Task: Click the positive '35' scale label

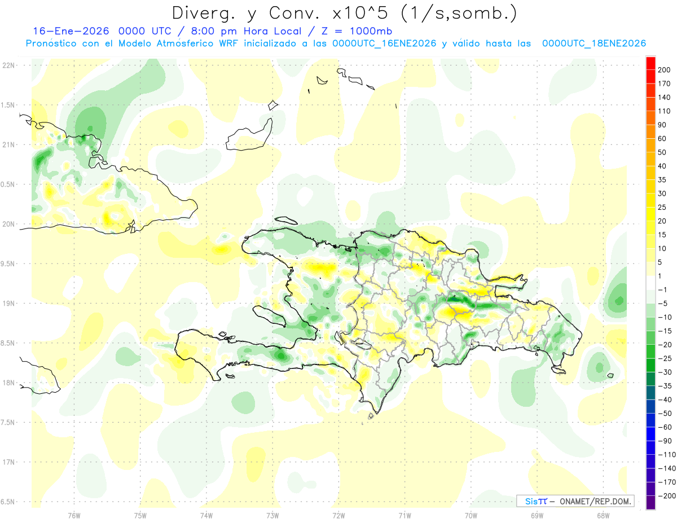Action: pos(663,180)
